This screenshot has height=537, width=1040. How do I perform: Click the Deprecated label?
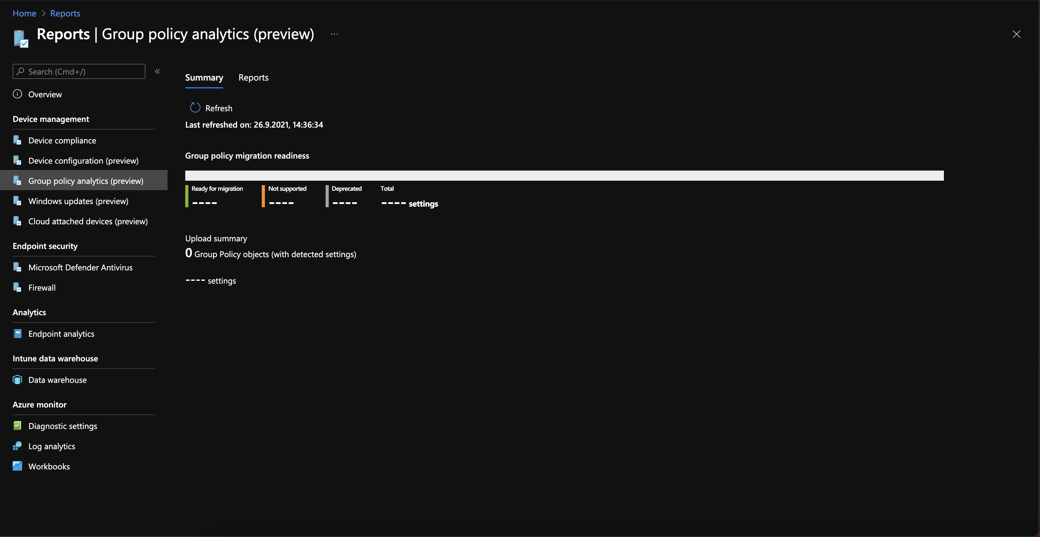pos(347,188)
